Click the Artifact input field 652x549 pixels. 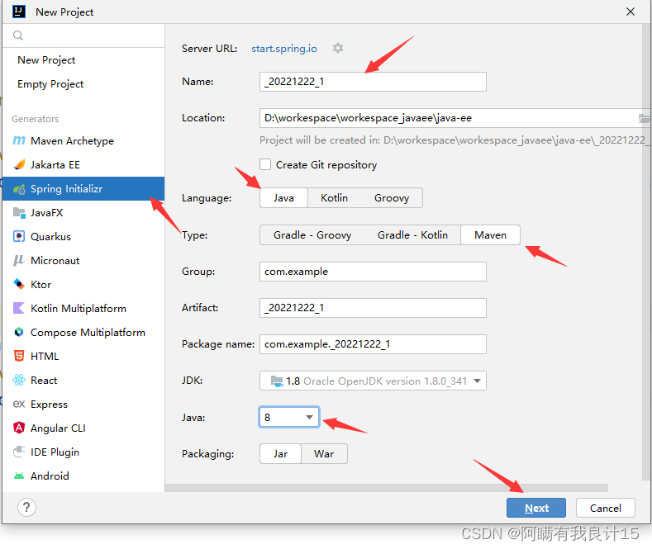point(373,308)
